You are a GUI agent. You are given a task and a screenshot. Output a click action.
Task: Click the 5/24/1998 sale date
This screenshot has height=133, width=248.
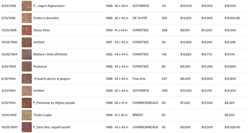[9, 6]
